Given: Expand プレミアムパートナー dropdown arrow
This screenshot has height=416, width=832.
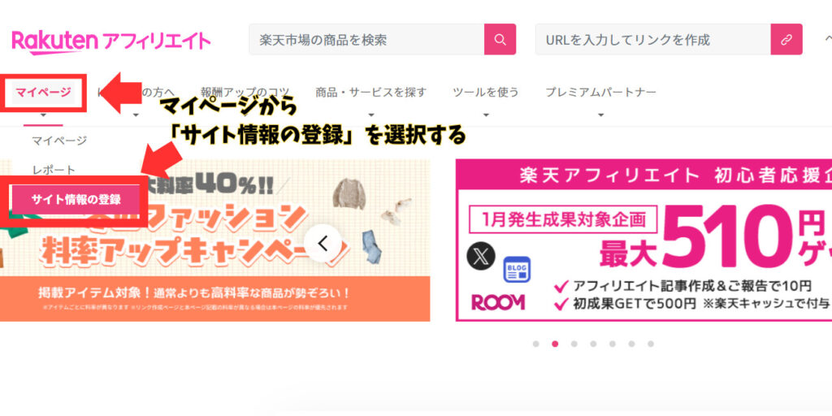Looking at the screenshot, I should point(600,115).
